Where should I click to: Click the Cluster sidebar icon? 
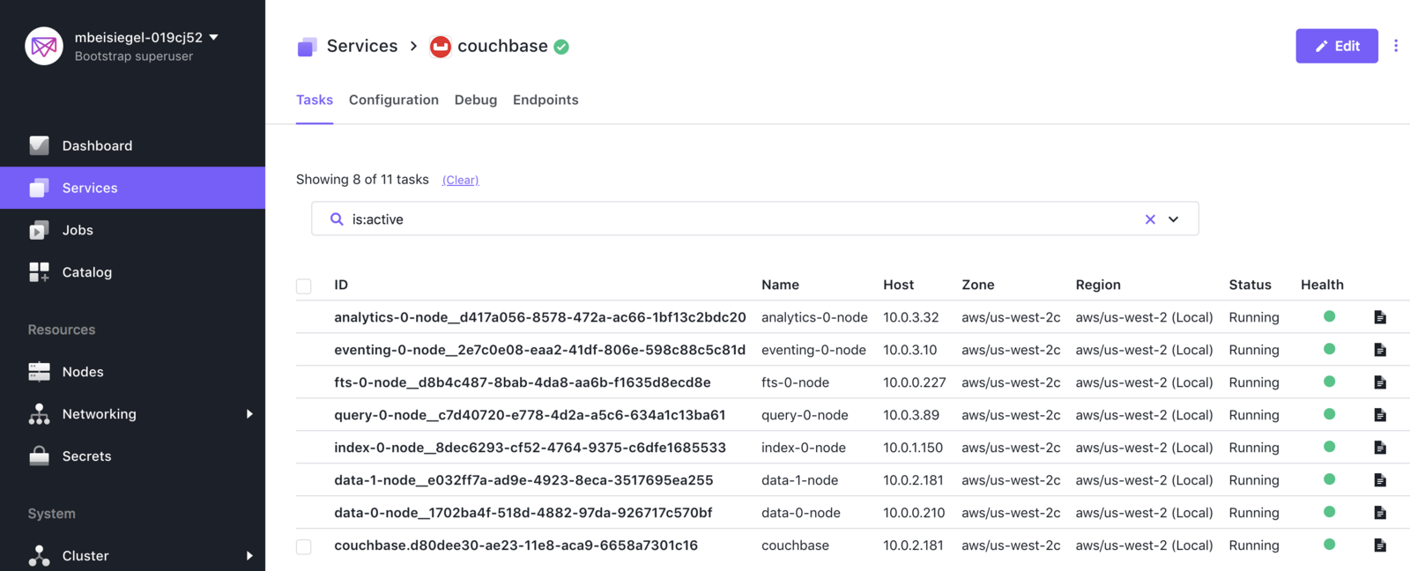tap(39, 555)
